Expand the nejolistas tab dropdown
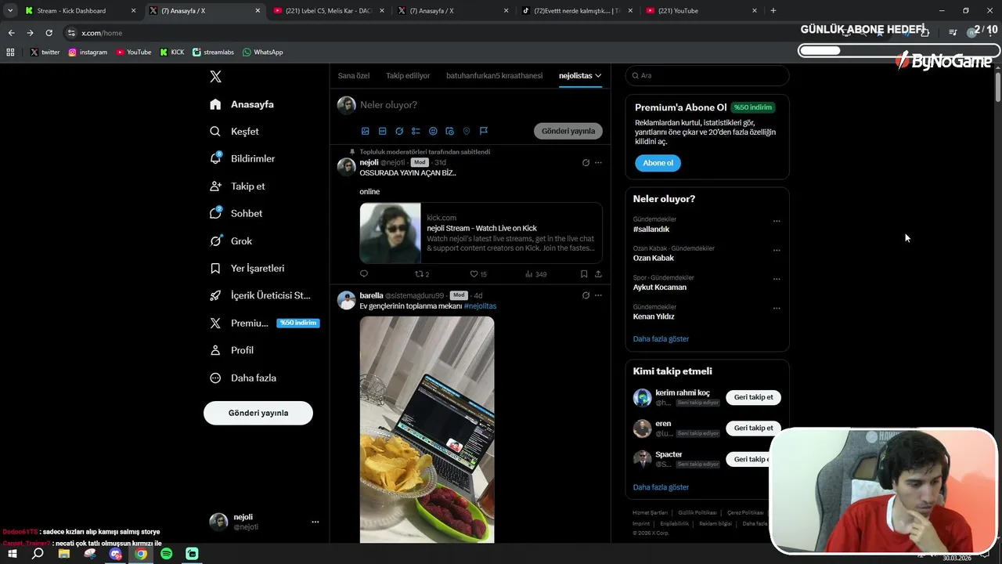 pos(598,76)
